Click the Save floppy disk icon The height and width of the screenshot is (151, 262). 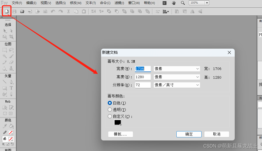coord(15,11)
